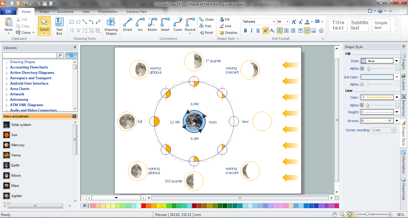Switch to the Solution Park tab

[x=136, y=12]
